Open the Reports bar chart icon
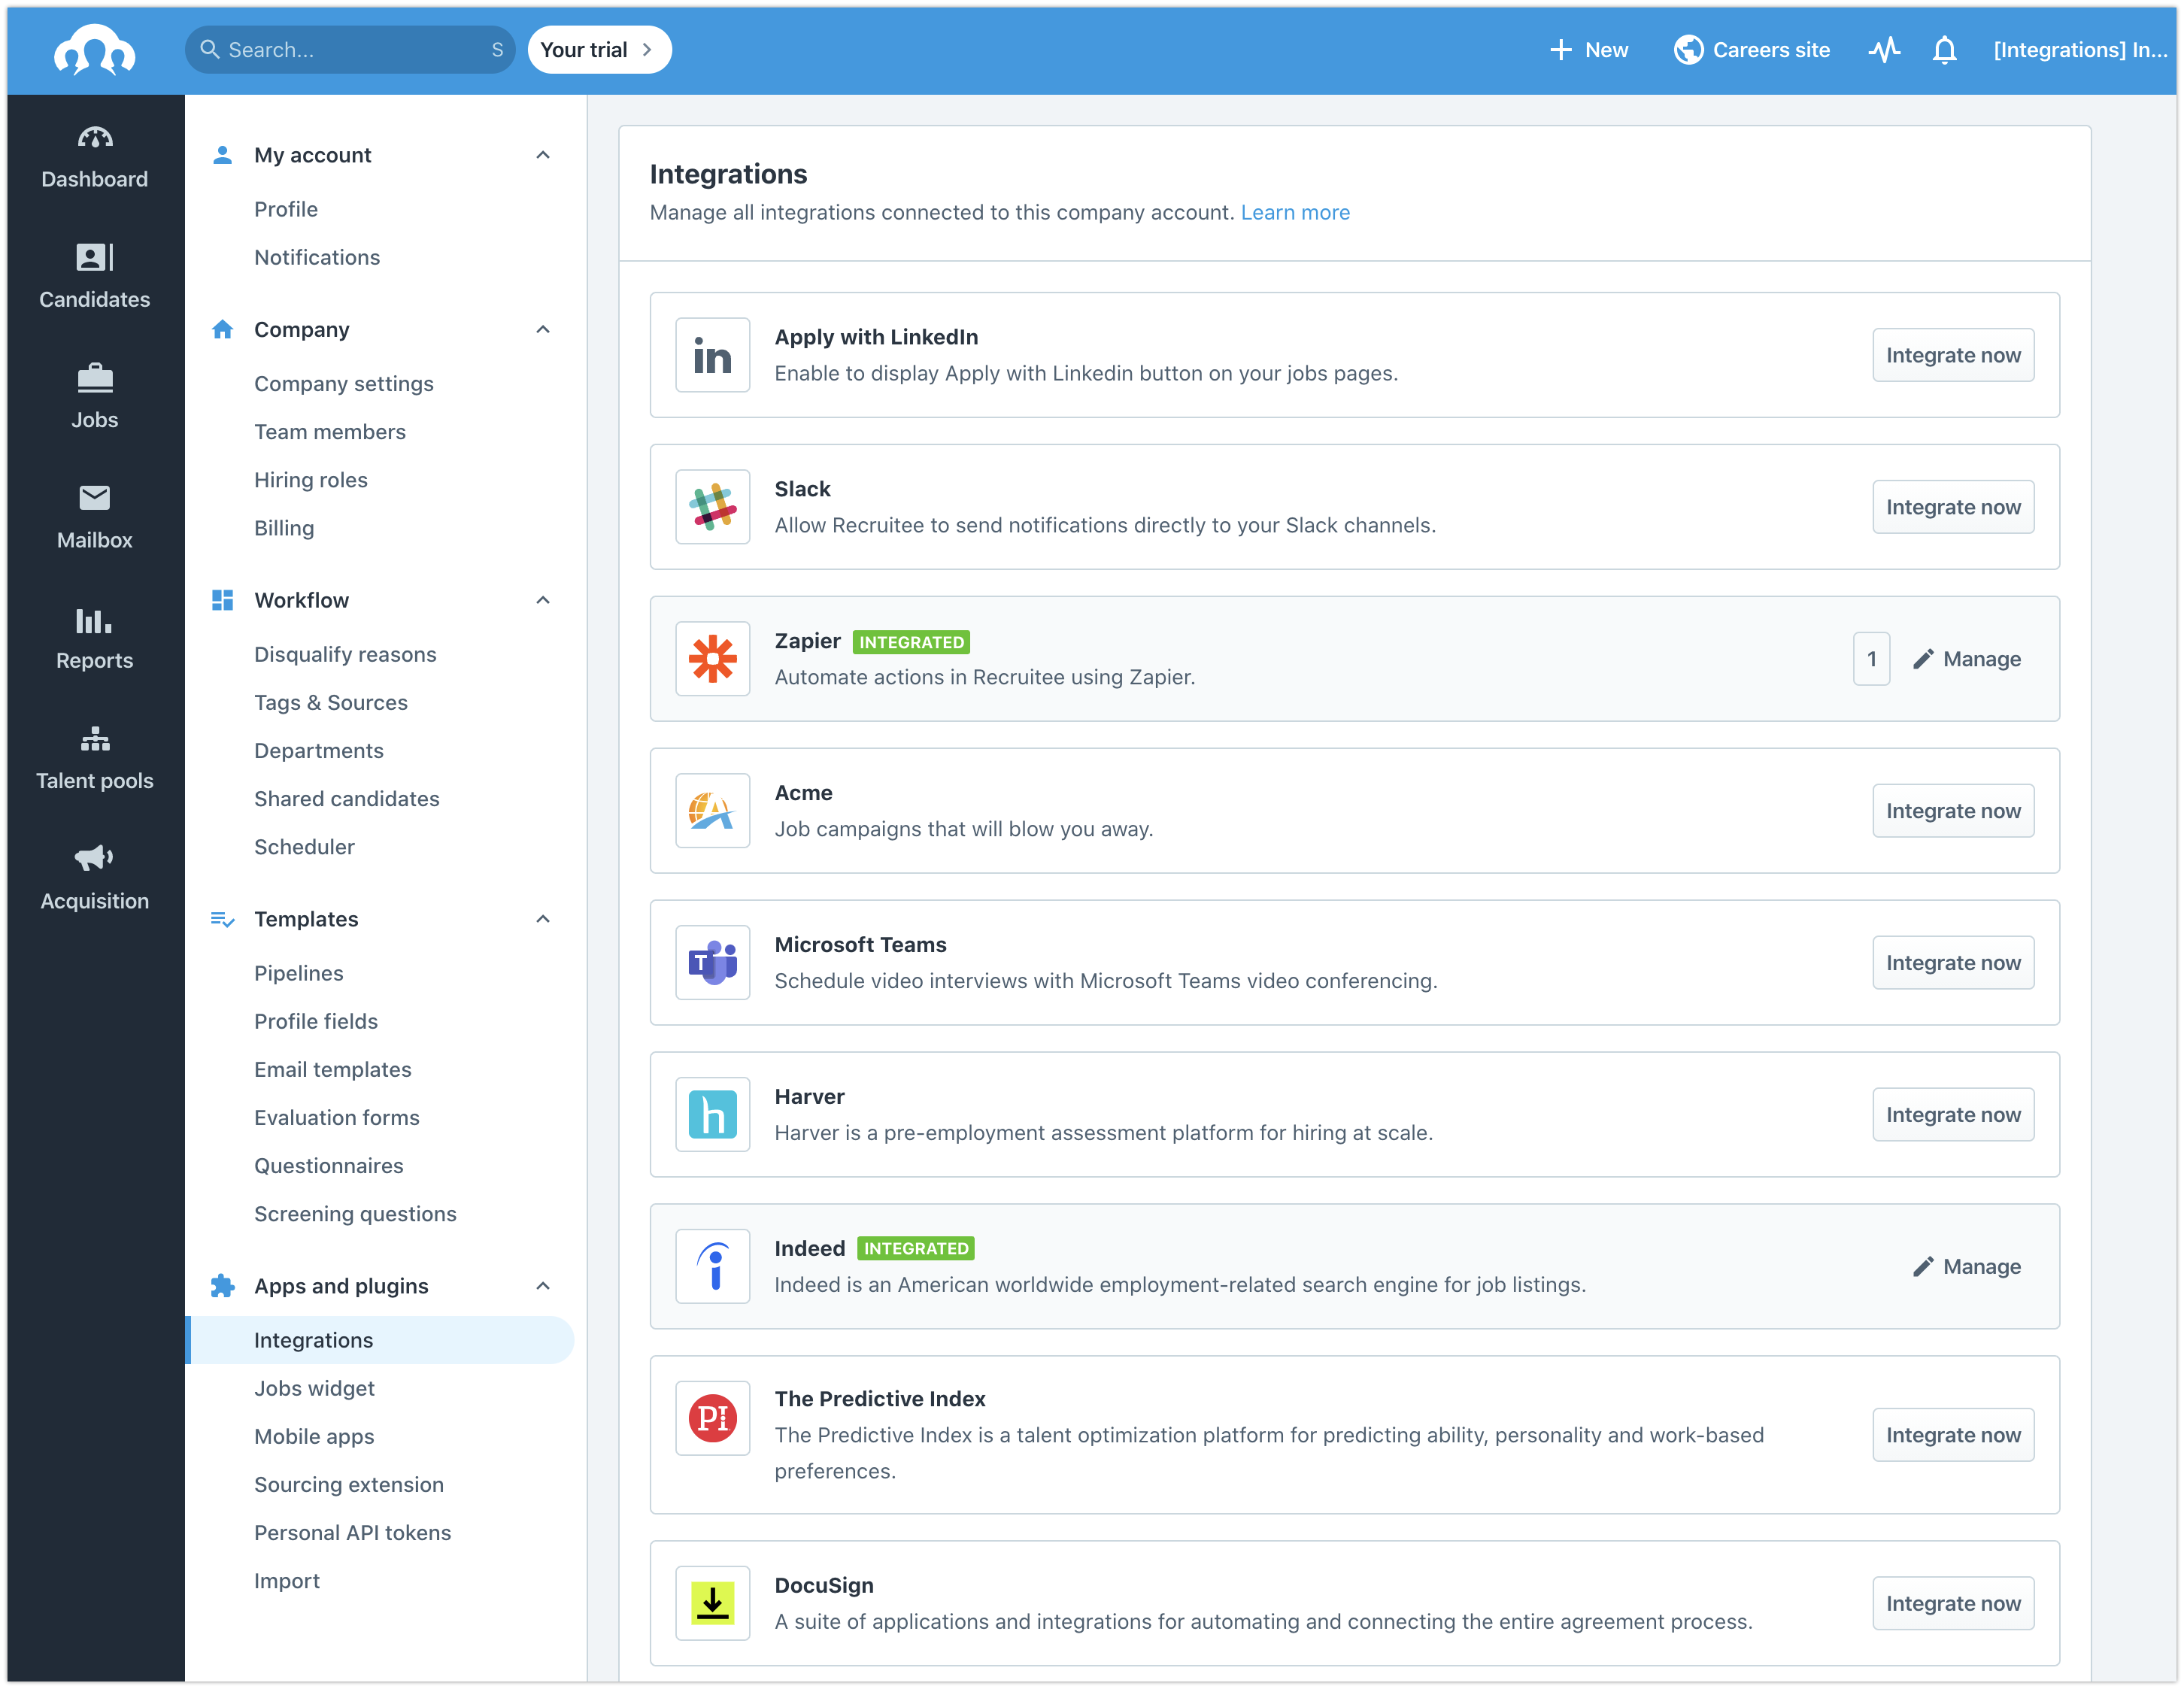The height and width of the screenshot is (1689, 2184). [94, 620]
